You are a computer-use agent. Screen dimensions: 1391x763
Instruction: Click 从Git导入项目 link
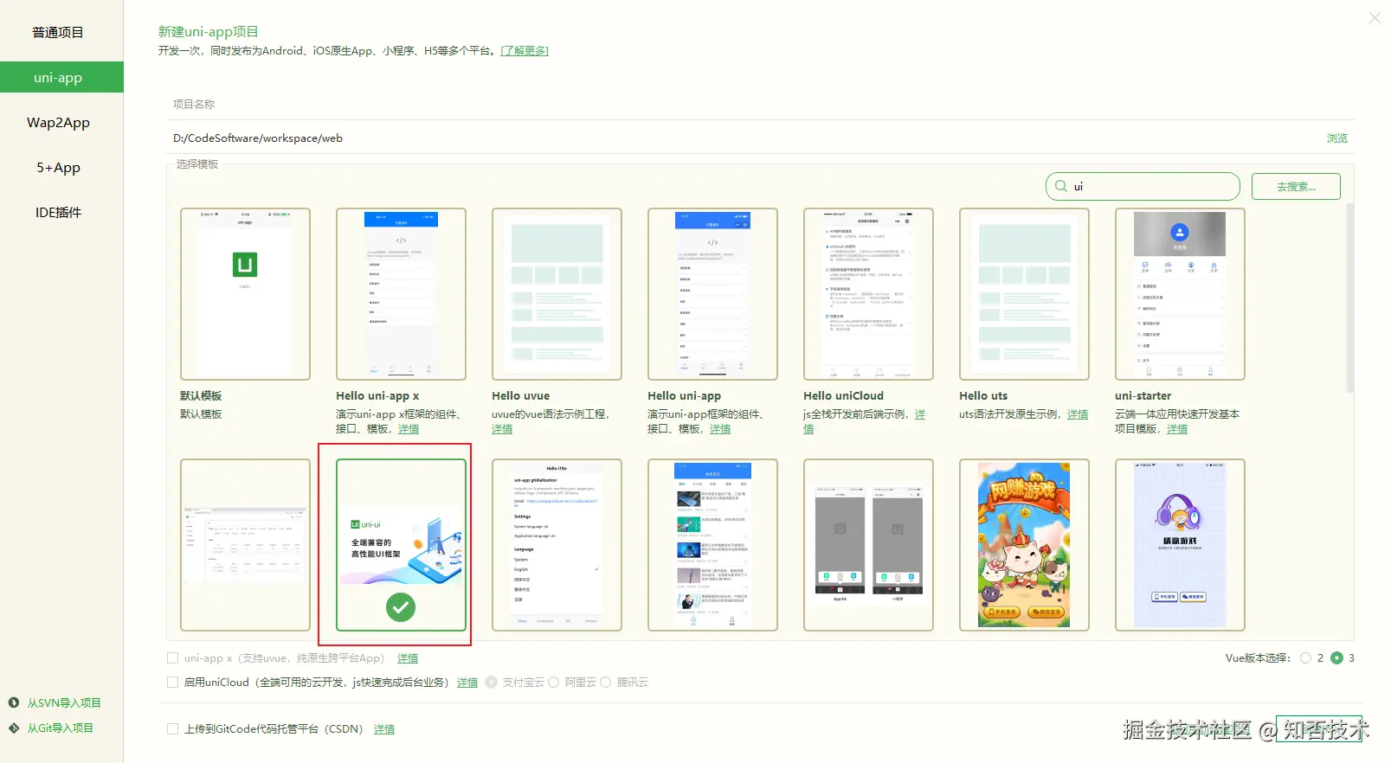(60, 728)
